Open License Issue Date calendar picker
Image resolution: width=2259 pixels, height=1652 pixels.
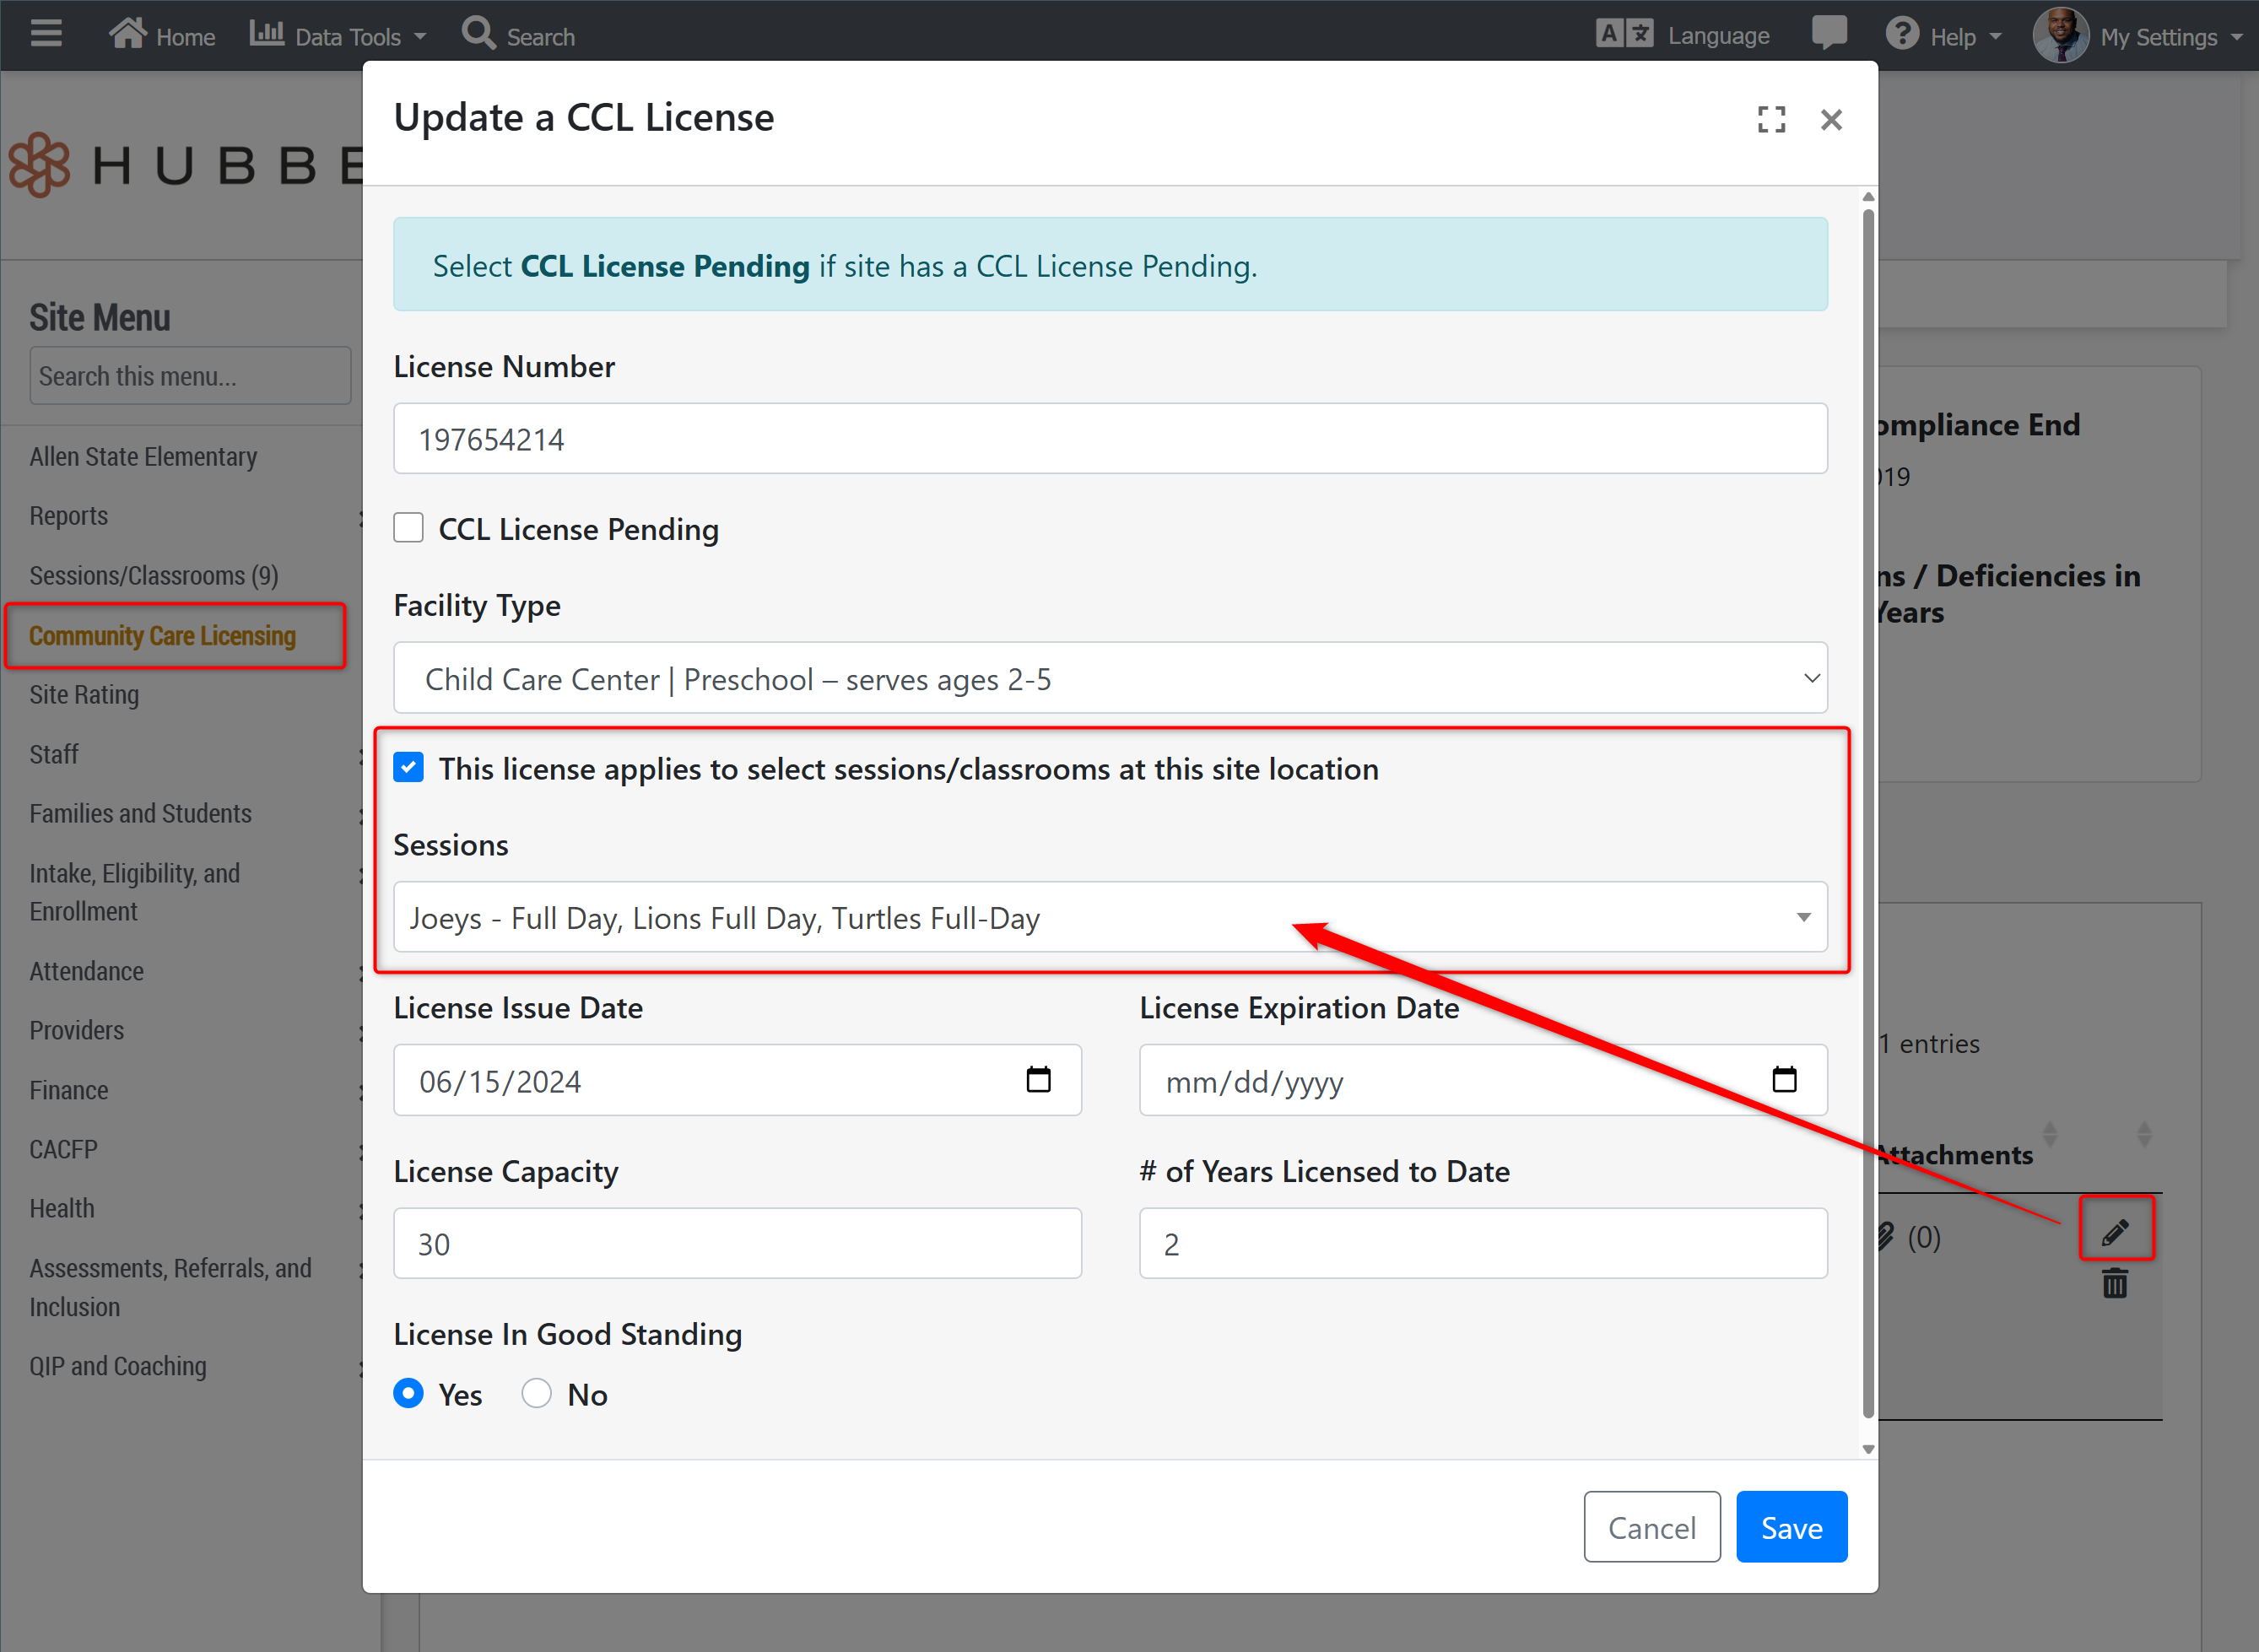1038,1080
